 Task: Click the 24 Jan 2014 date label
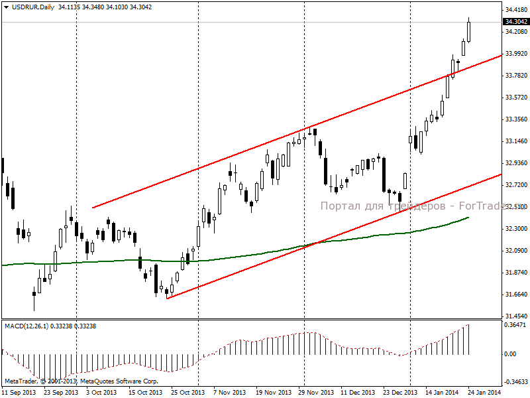click(x=484, y=393)
